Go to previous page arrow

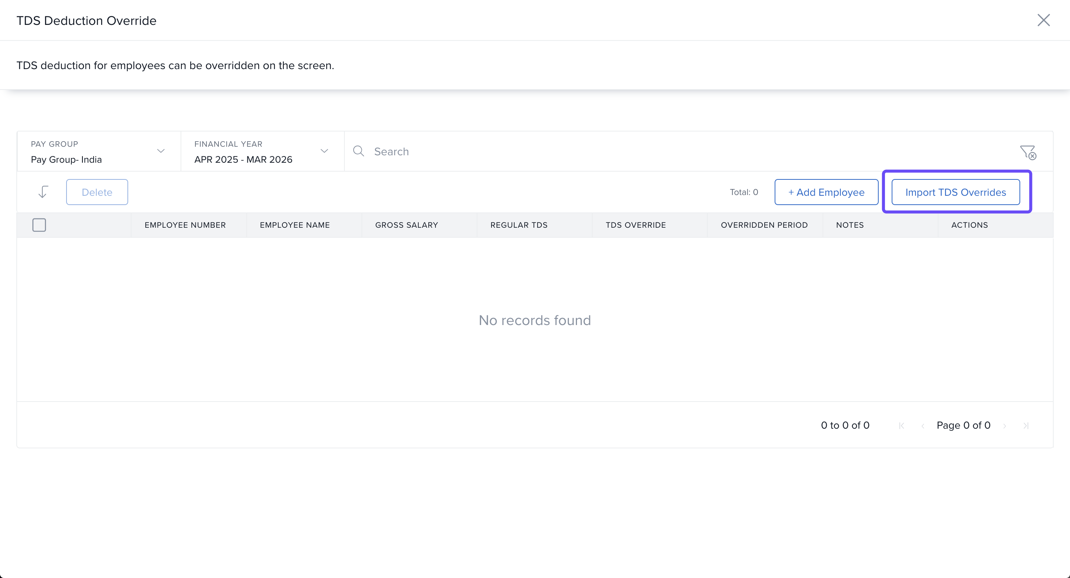click(923, 426)
